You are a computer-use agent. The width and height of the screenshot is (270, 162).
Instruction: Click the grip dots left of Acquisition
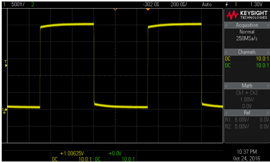point(226,25)
